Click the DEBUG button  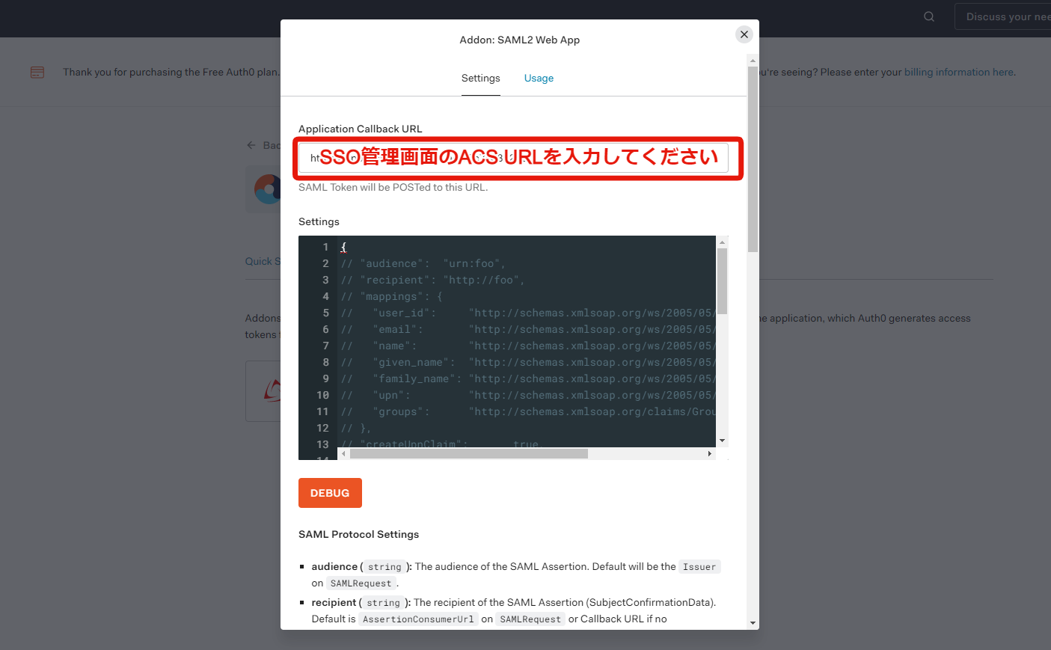(x=330, y=493)
